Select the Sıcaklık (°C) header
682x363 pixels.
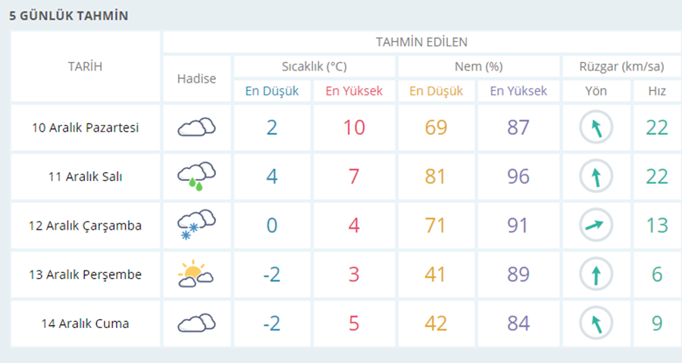point(314,67)
